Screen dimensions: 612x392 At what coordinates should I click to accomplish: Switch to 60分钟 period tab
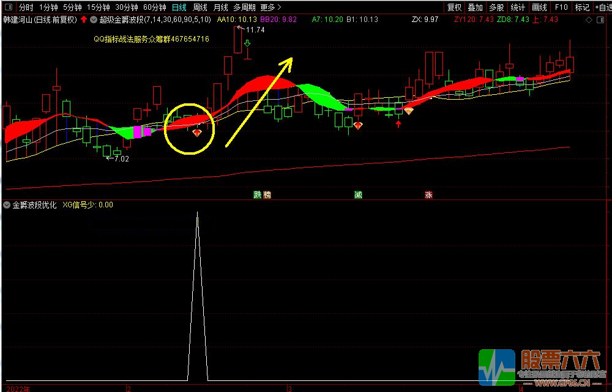(x=154, y=7)
